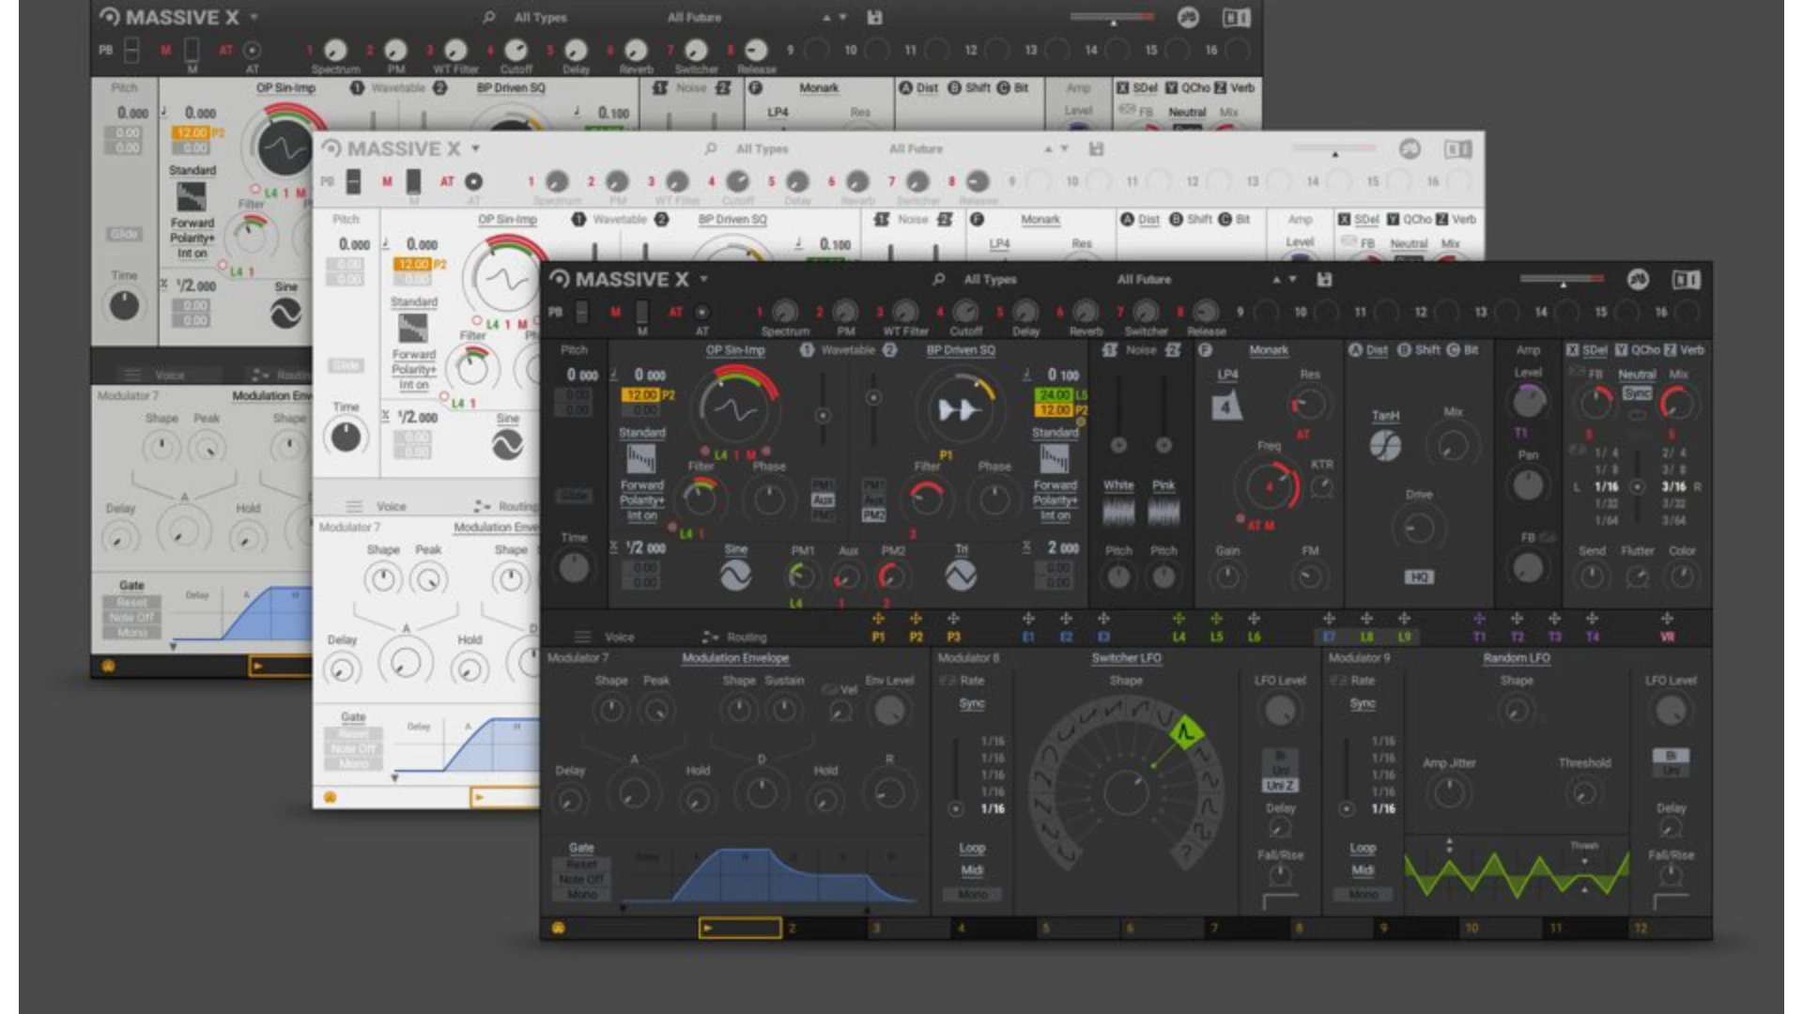Open preset search in front dark window

click(938, 279)
